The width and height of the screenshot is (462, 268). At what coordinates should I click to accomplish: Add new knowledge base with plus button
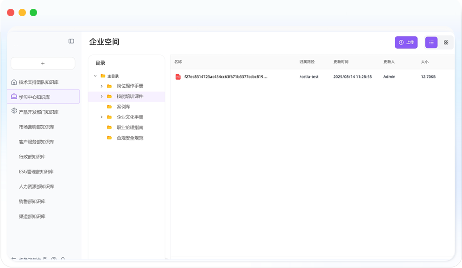pos(43,64)
